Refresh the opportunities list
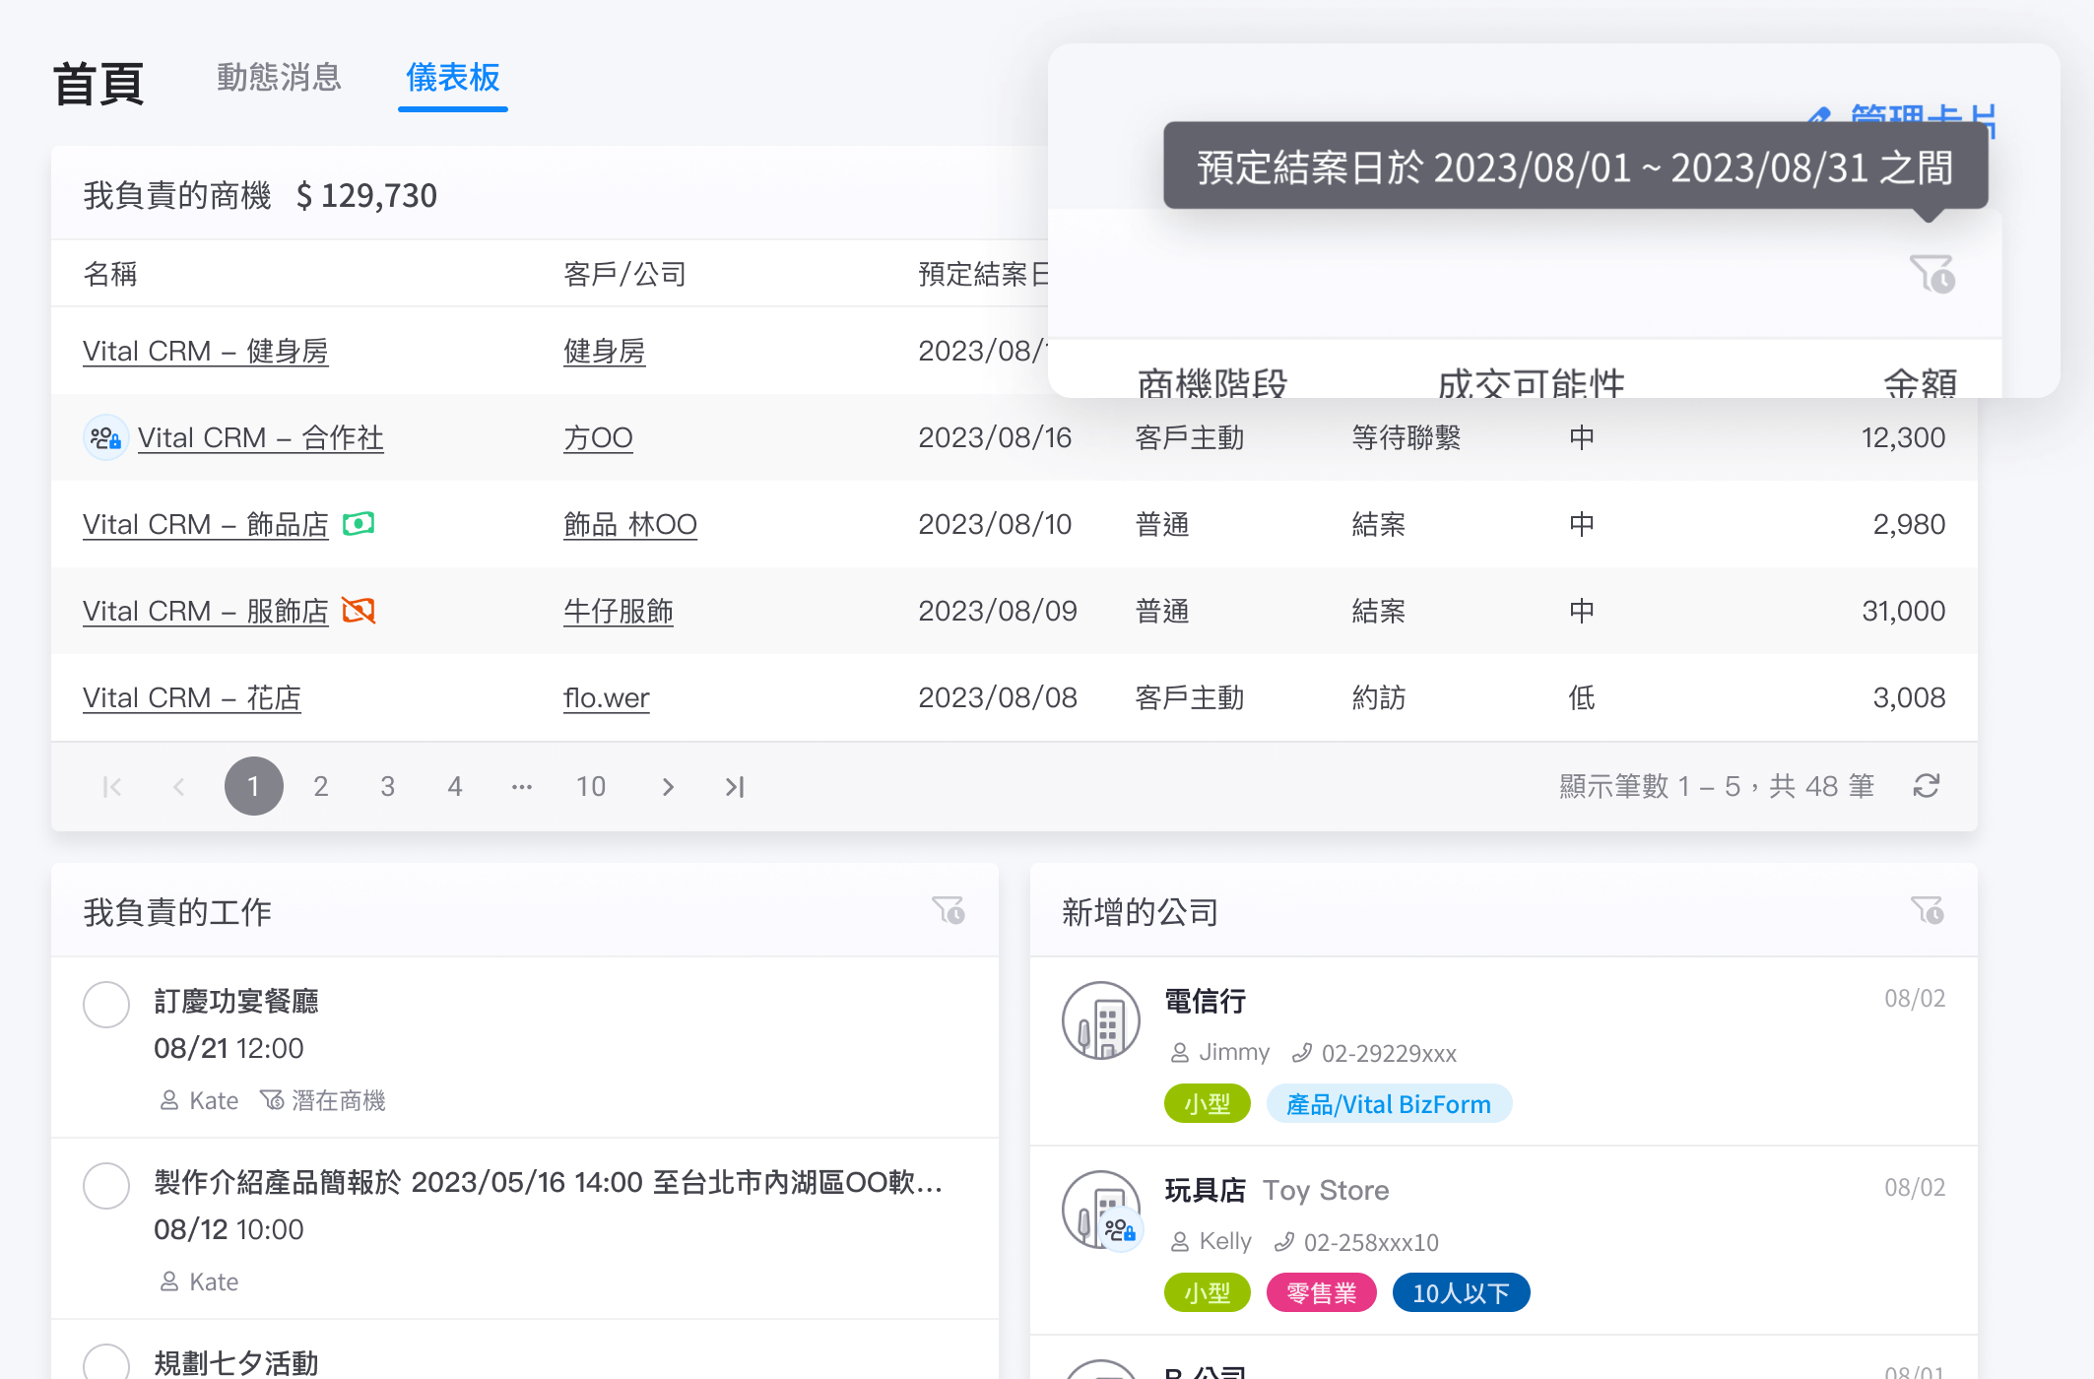The width and height of the screenshot is (2094, 1379). 1927,786
